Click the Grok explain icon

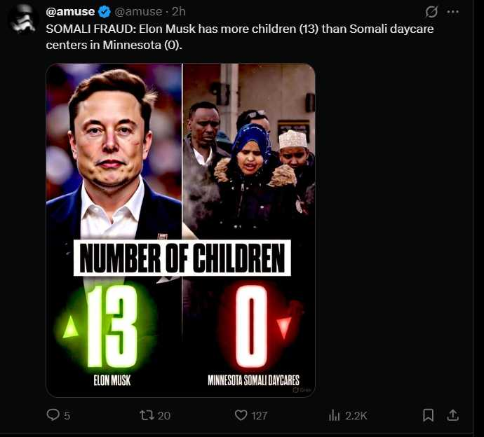click(x=432, y=12)
